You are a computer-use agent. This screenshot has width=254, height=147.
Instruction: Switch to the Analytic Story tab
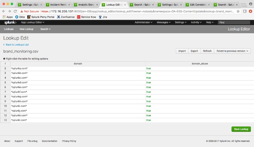[86, 5]
